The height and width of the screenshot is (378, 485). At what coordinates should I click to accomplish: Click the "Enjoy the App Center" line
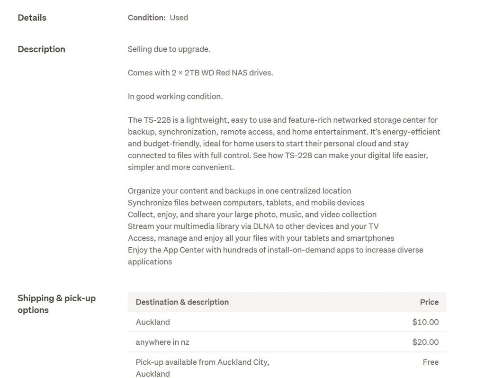tap(275, 250)
